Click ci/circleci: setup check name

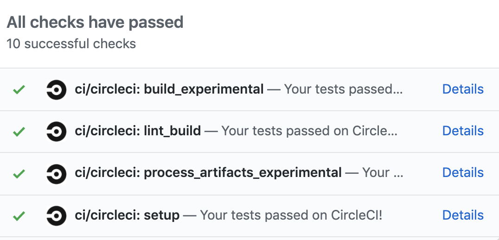pyautogui.click(x=127, y=215)
